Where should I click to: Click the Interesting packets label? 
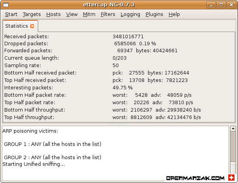click(x=29, y=88)
